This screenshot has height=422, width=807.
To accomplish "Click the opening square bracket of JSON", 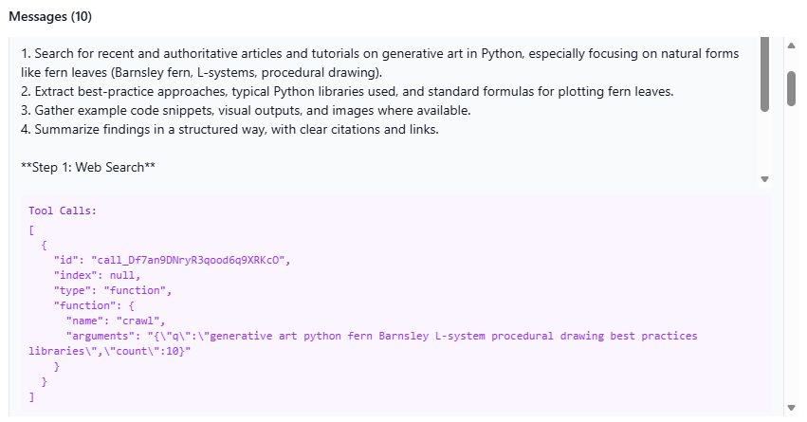I will [31, 229].
